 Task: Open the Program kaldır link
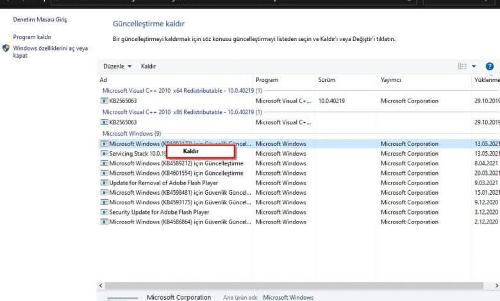[x=32, y=37]
